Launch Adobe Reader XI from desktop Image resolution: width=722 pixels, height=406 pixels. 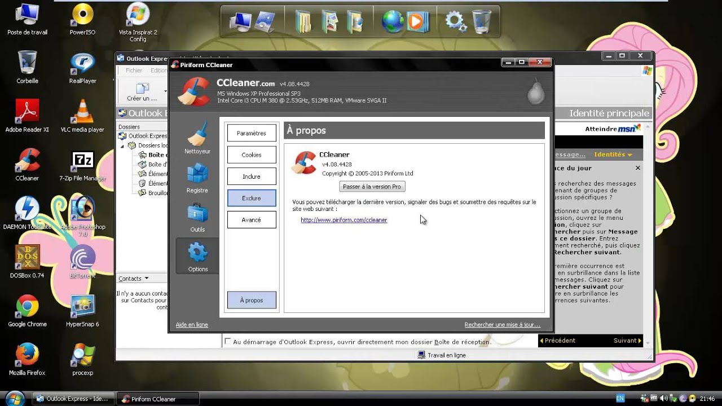[x=27, y=116]
